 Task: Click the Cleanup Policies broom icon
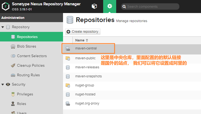13,65
